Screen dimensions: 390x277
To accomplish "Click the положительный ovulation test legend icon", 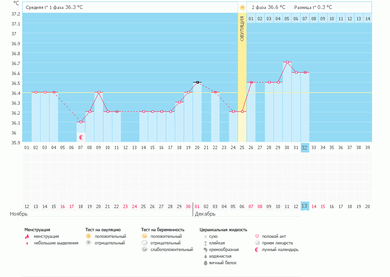I will pos(88,236).
